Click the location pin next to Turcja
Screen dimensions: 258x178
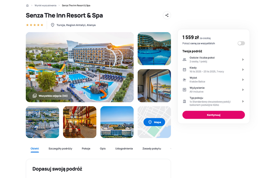point(53,25)
